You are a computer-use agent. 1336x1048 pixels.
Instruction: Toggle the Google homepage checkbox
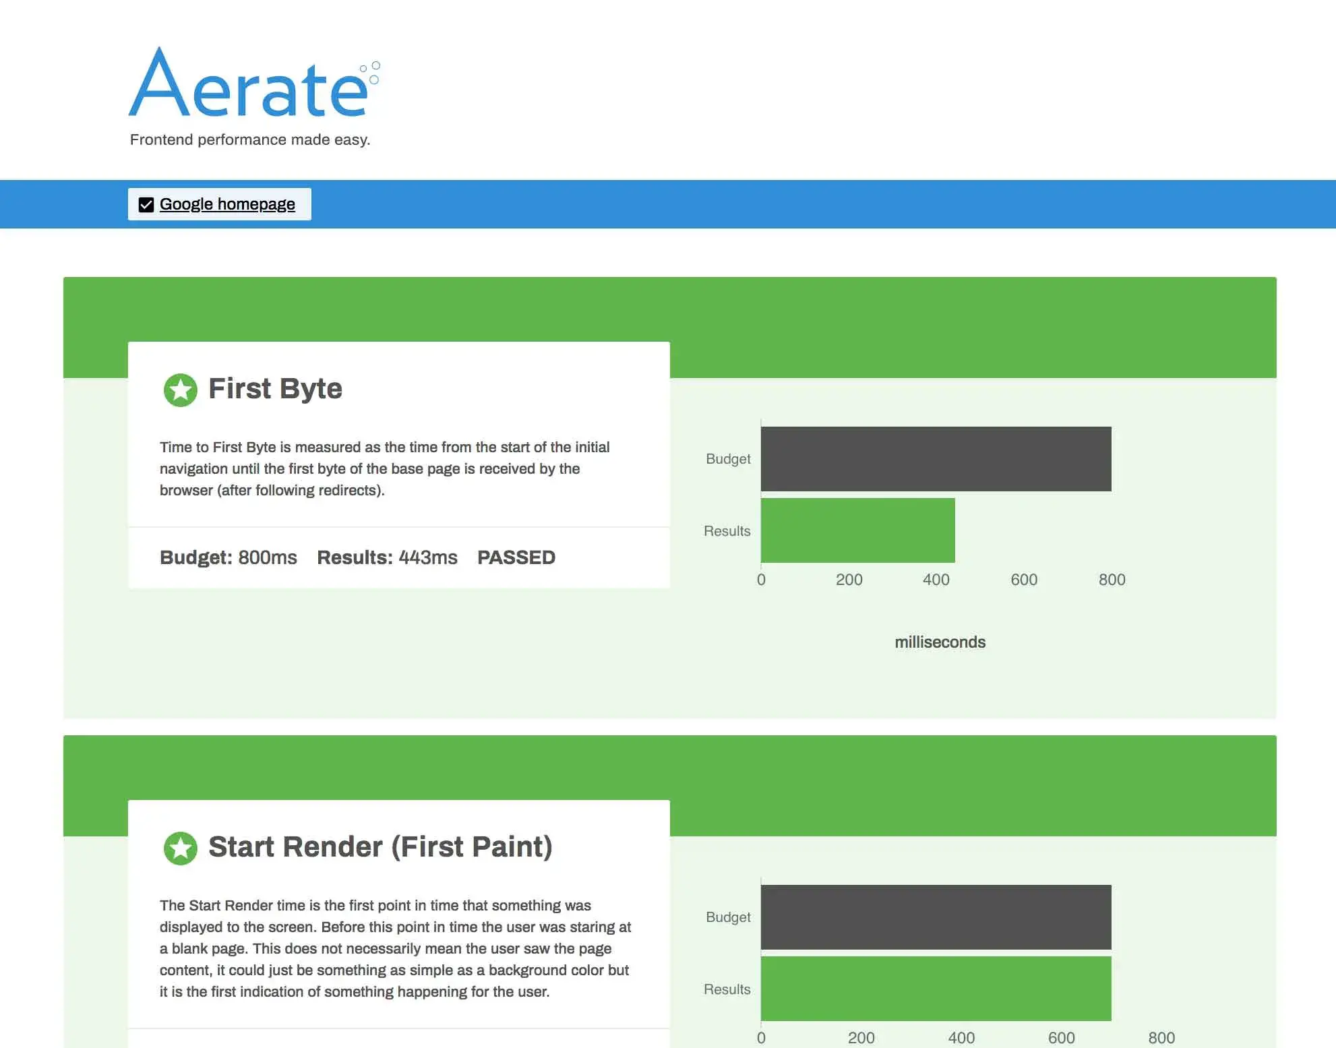(146, 205)
